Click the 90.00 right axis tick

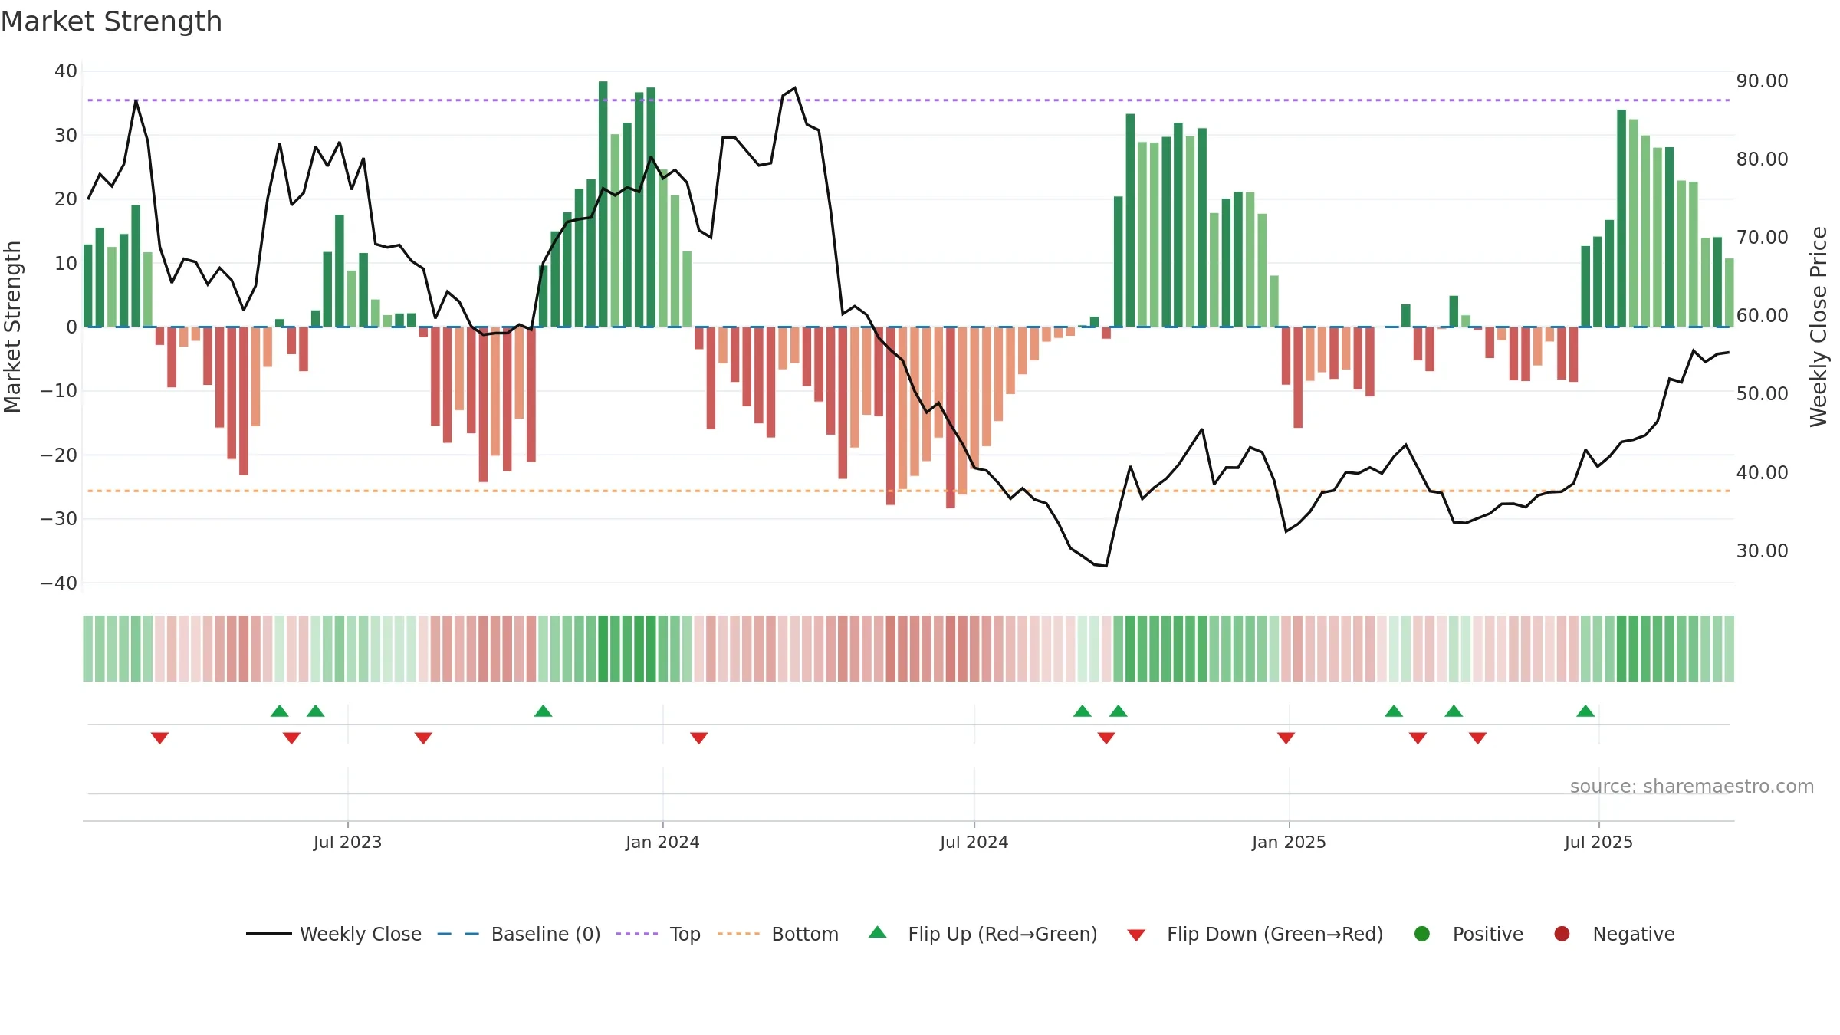pyautogui.click(x=1762, y=80)
